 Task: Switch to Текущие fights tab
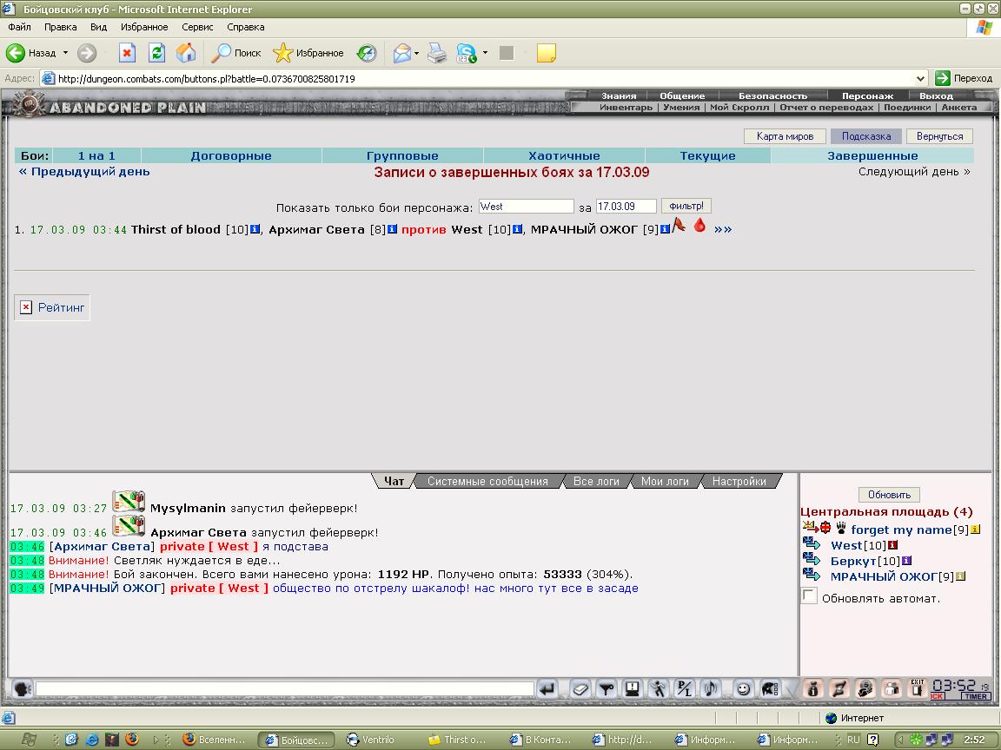tap(707, 155)
